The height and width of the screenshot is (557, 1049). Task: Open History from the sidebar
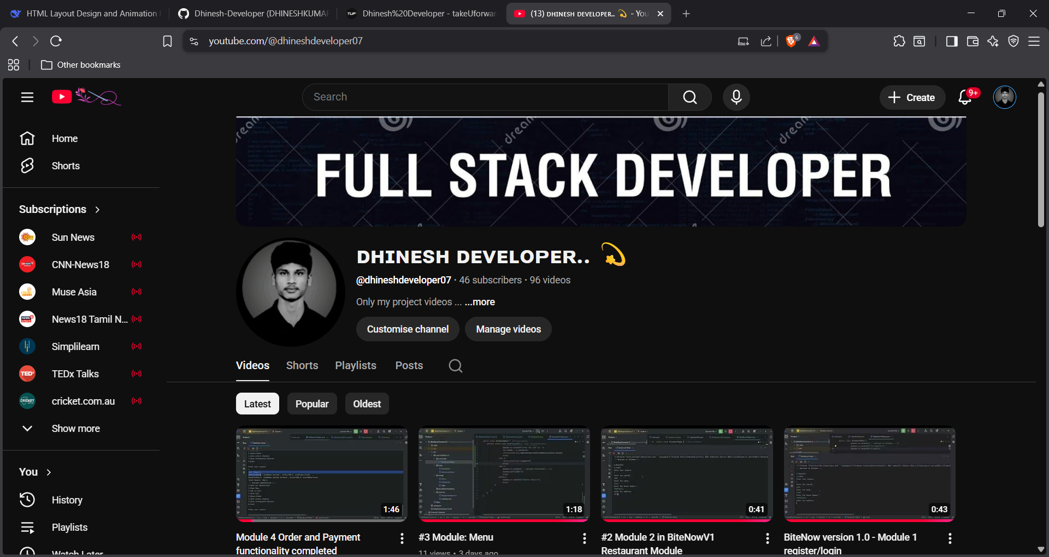click(x=67, y=500)
